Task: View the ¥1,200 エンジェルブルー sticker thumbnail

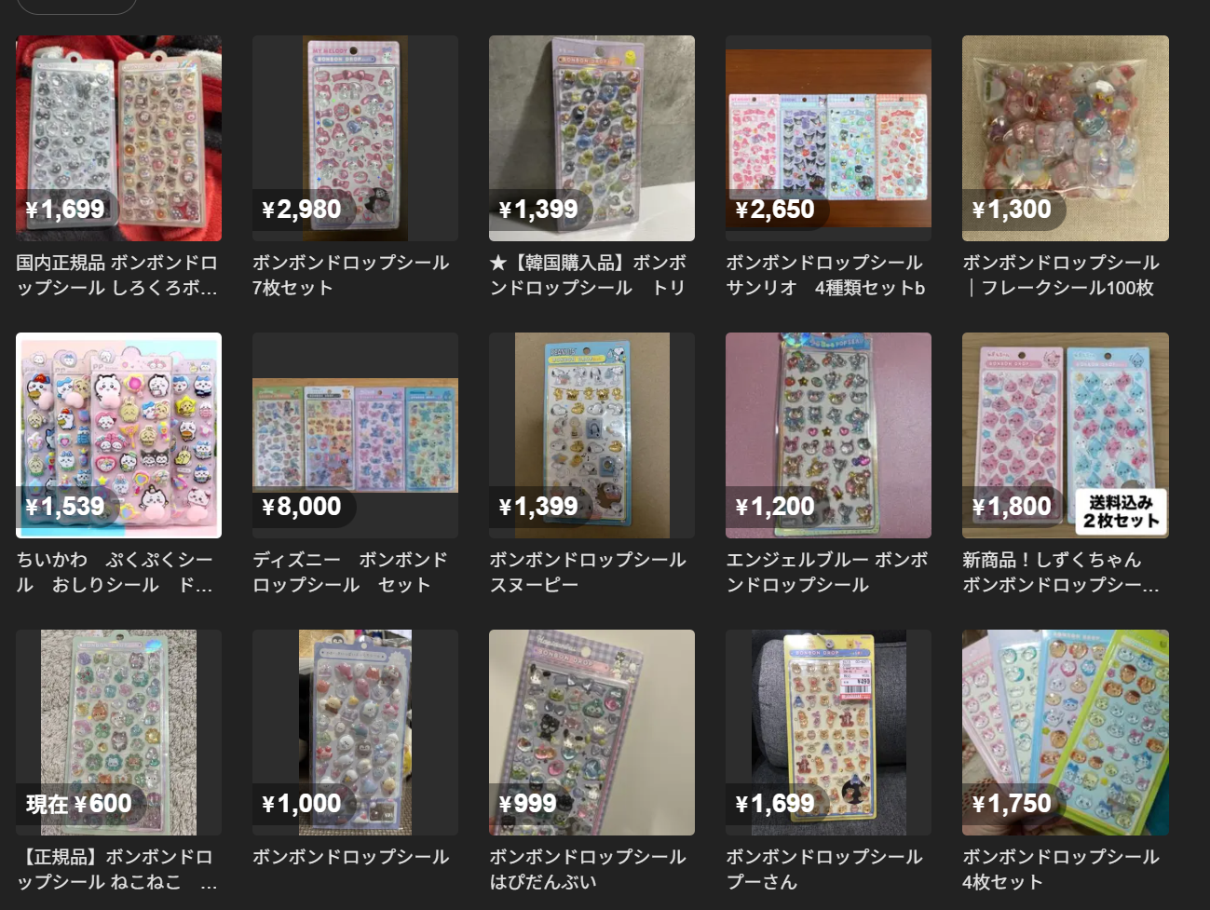Action: pyautogui.click(x=828, y=435)
